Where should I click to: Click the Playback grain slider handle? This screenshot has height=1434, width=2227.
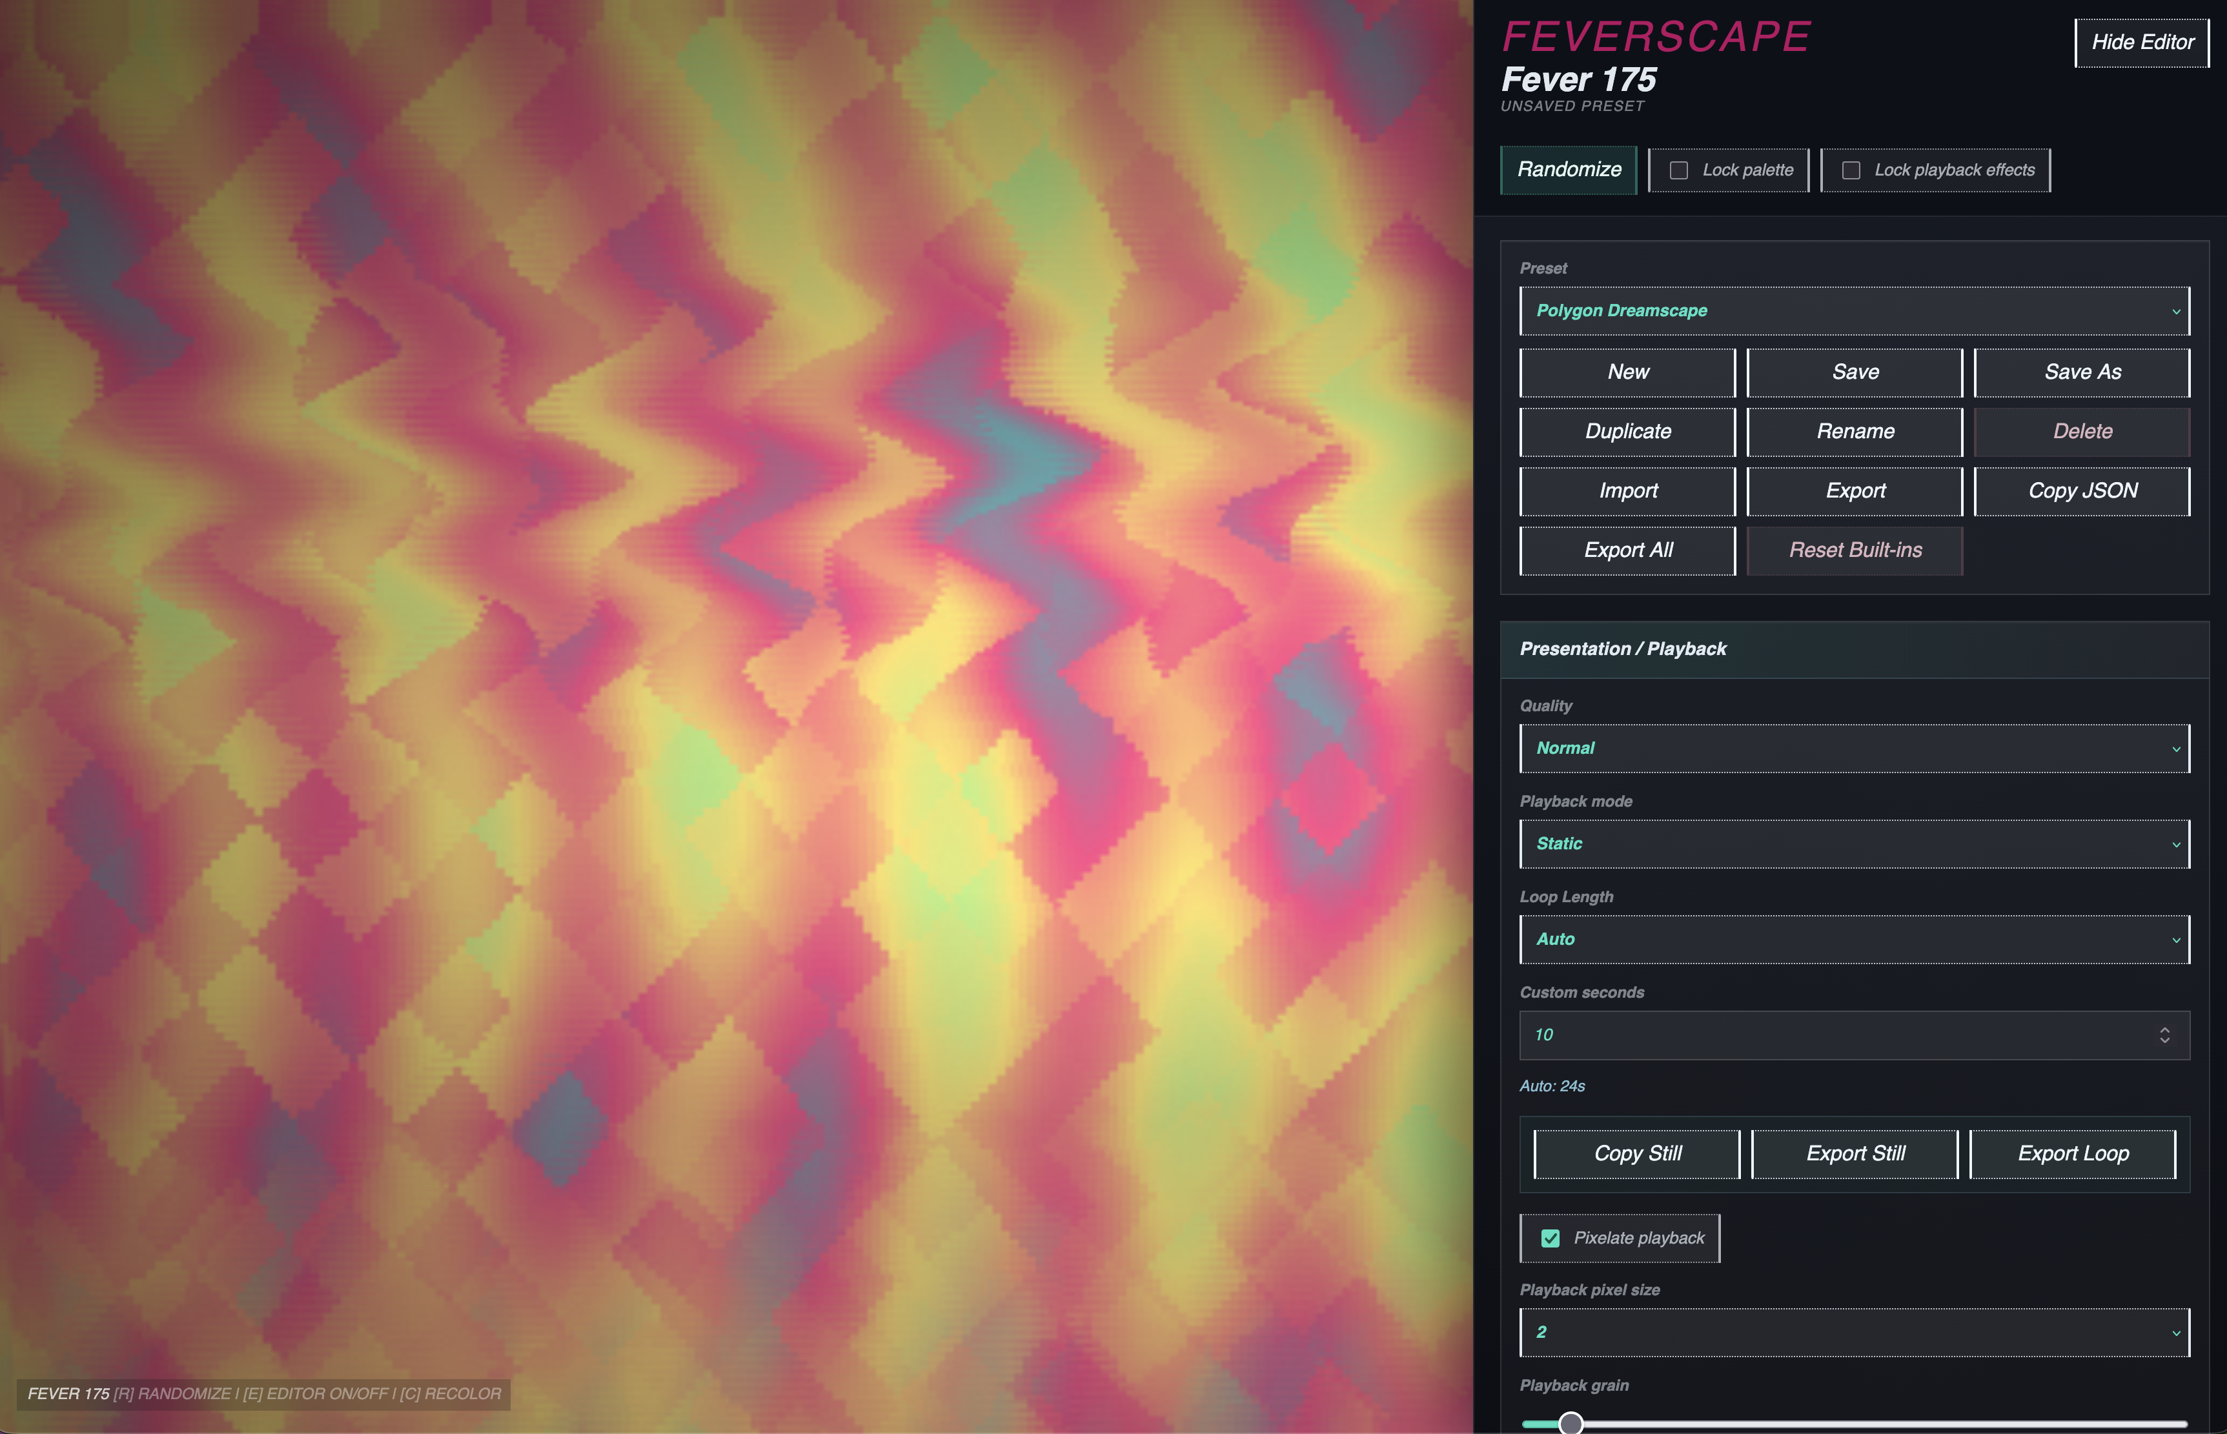click(1571, 1423)
